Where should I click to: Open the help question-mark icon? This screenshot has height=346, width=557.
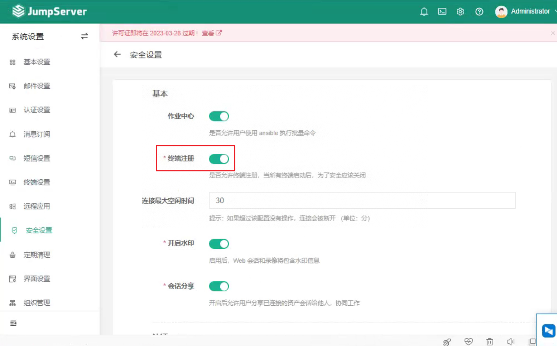click(x=479, y=12)
